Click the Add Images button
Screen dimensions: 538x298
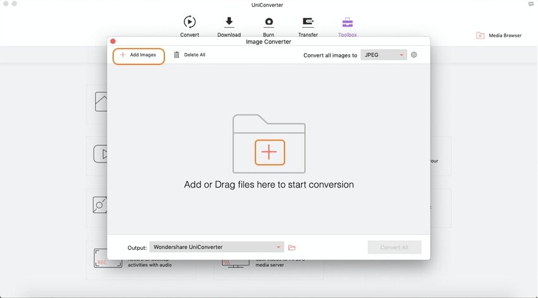pos(138,56)
